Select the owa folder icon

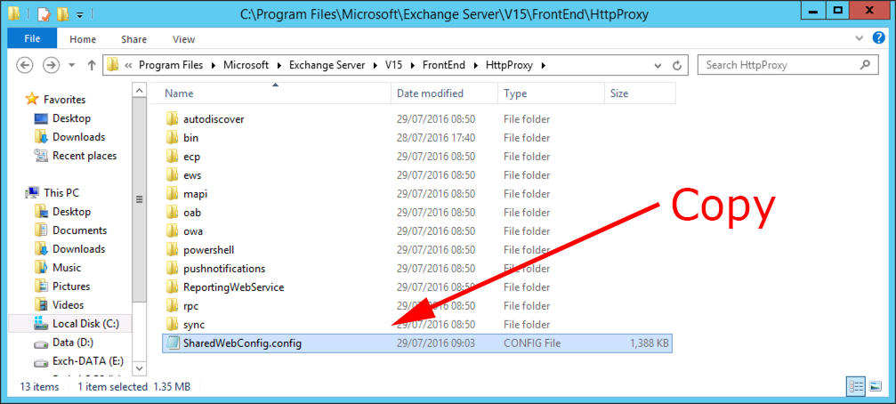(172, 230)
